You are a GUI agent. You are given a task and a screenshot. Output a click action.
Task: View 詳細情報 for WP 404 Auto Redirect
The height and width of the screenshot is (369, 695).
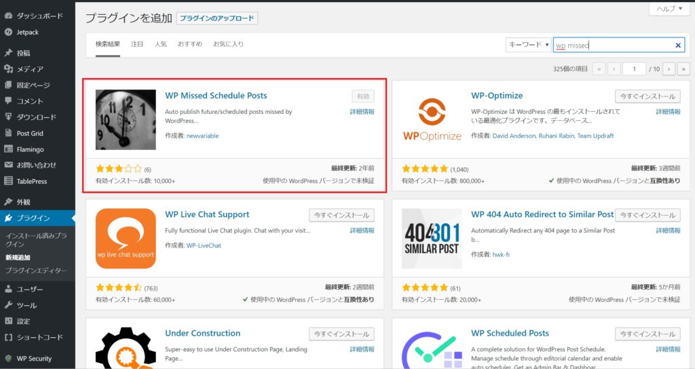668,231
